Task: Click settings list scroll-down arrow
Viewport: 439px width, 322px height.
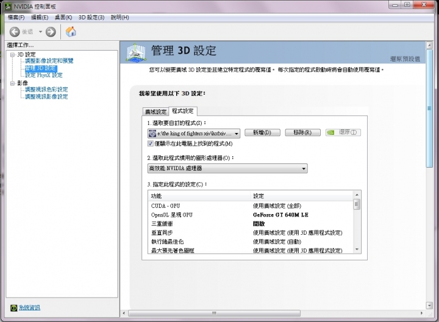Action: point(357,249)
